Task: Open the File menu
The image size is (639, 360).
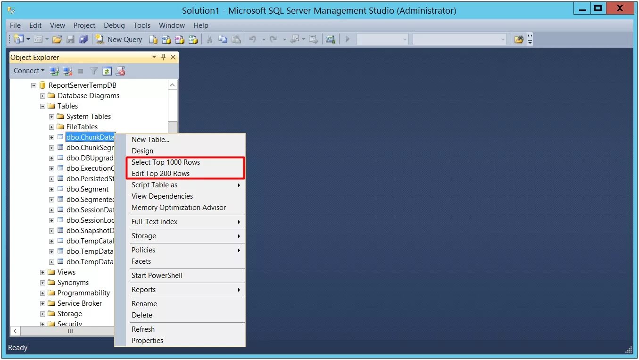Action: point(15,25)
